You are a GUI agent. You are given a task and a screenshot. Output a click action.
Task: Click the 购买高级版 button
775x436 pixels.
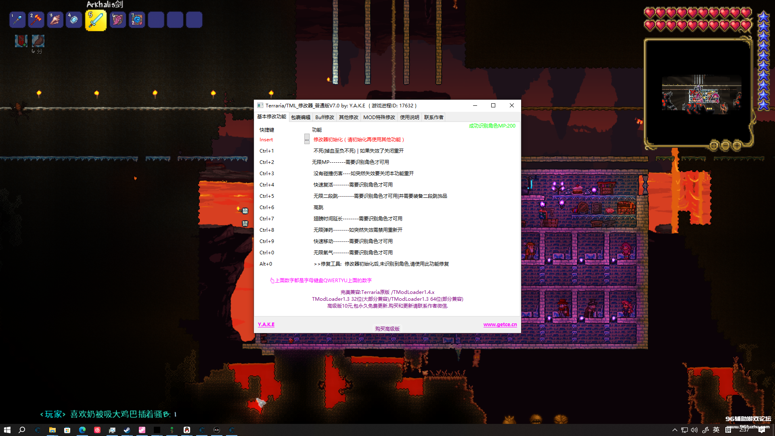[x=387, y=329]
